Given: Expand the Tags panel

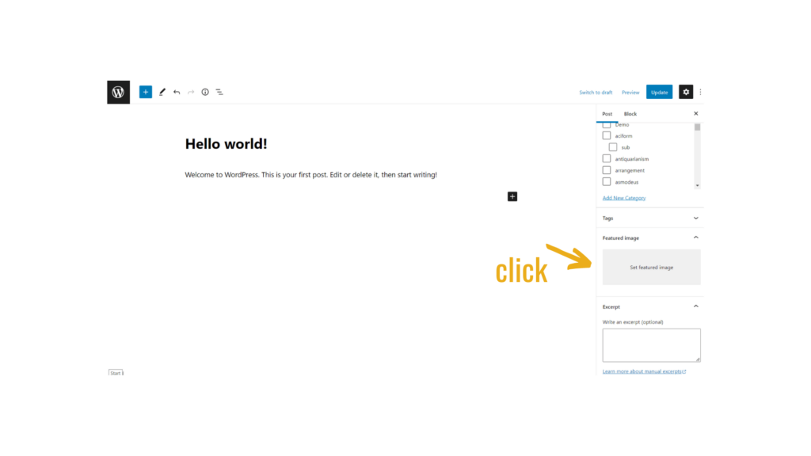Looking at the screenshot, I should tap(650, 218).
